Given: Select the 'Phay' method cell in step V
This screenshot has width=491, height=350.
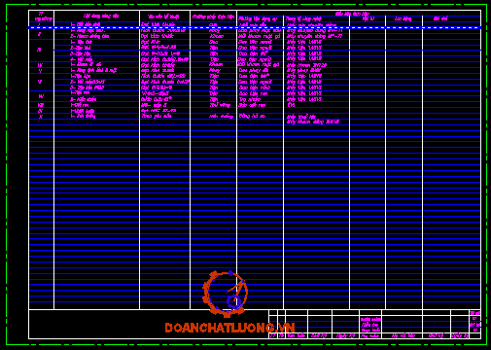Looking at the screenshot, I should (215, 70).
